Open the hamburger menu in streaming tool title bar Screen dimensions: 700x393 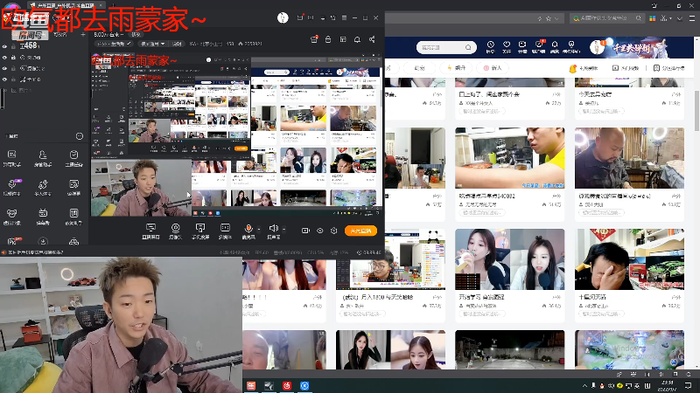[x=344, y=17]
